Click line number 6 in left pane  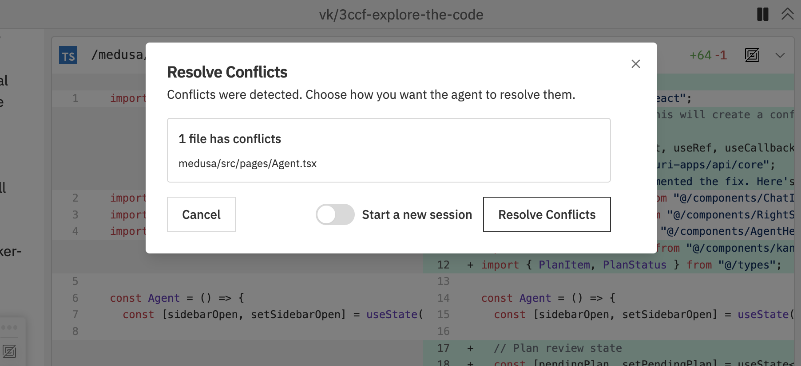[75, 298]
